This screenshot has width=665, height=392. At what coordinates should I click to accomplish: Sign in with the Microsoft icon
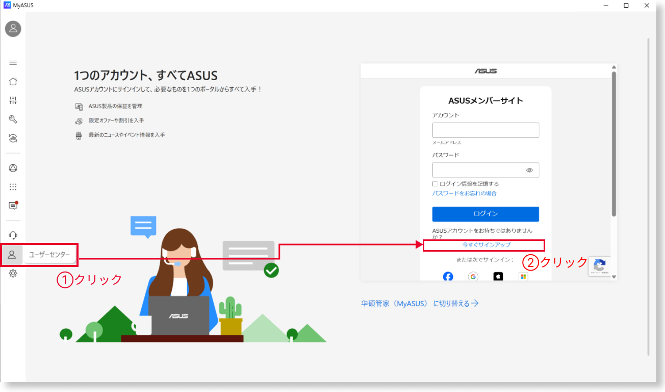pos(523,277)
